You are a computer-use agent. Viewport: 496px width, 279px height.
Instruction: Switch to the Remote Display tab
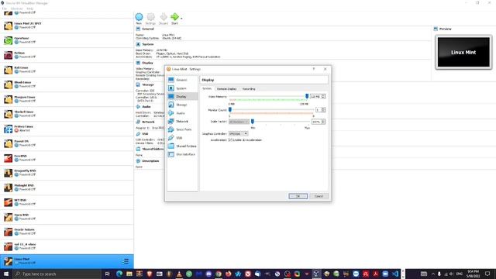point(226,89)
